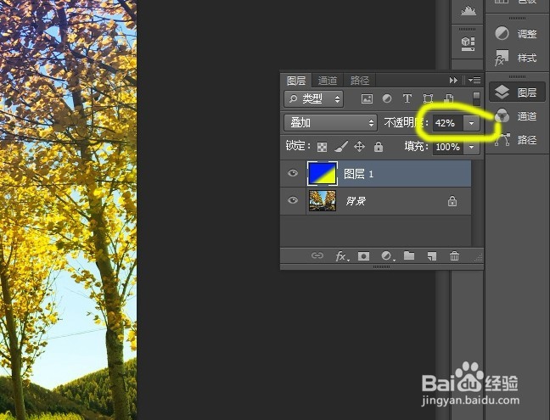Filter layers by smart object icon

[449, 99]
